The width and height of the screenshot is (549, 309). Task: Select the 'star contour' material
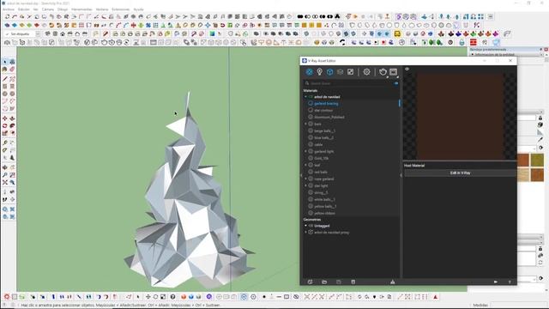point(323,111)
